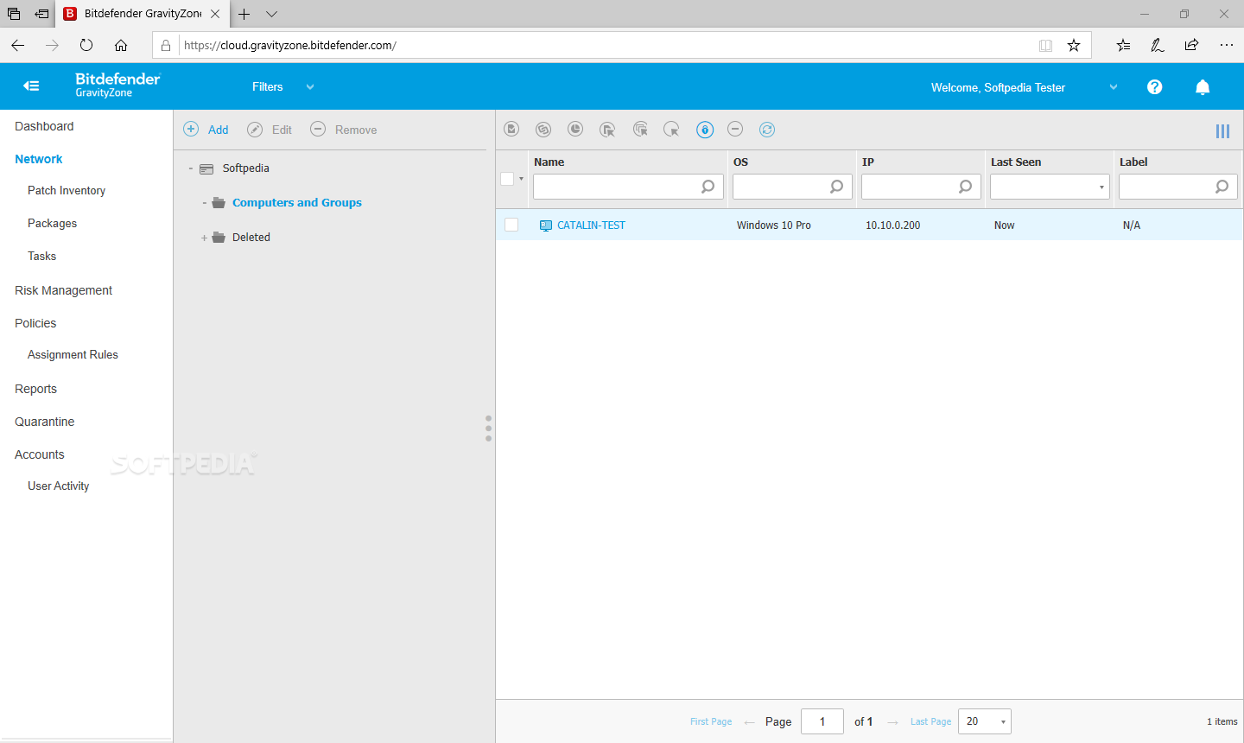Click the computer icon beside CATALIN-TEST
Viewport: 1244px width, 743px height.
click(x=546, y=225)
